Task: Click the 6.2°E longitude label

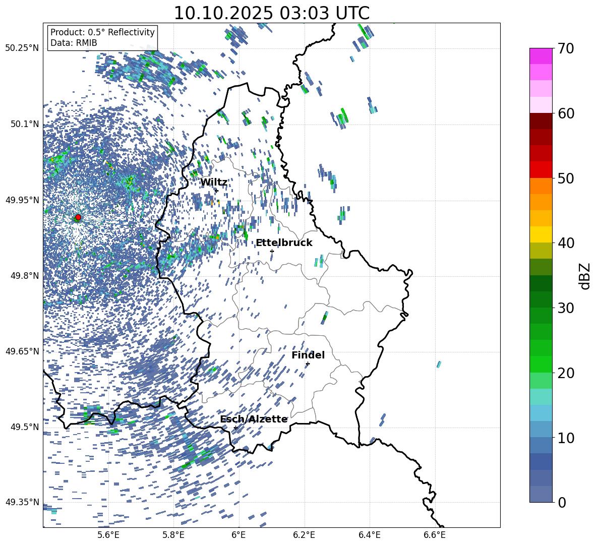Action: 304,535
